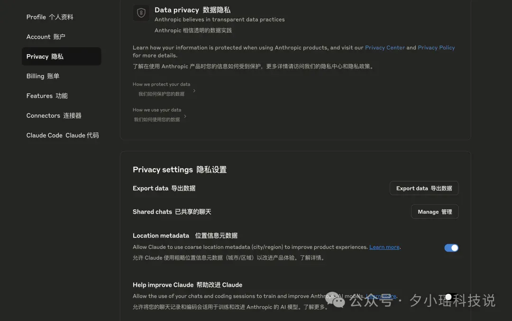Screen dimensions: 512x321
Task: Expand How we use your data
Action: click(159, 114)
